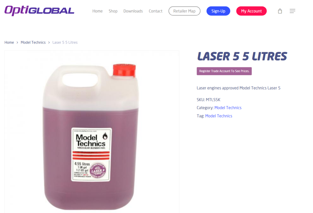Screen dimensions: 313x213
Task: Follow the Model Technics breadcrumb link
Action: tap(33, 42)
